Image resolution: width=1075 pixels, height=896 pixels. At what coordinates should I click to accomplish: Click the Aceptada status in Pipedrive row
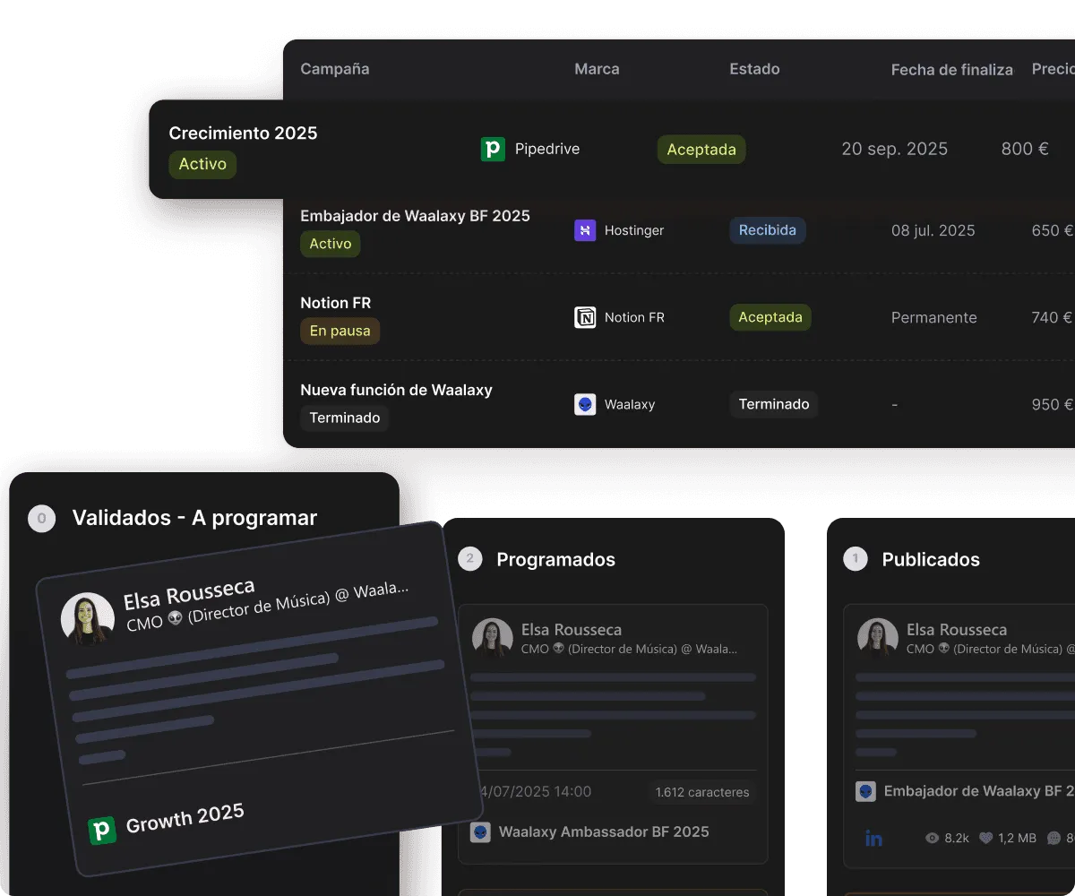(x=701, y=150)
